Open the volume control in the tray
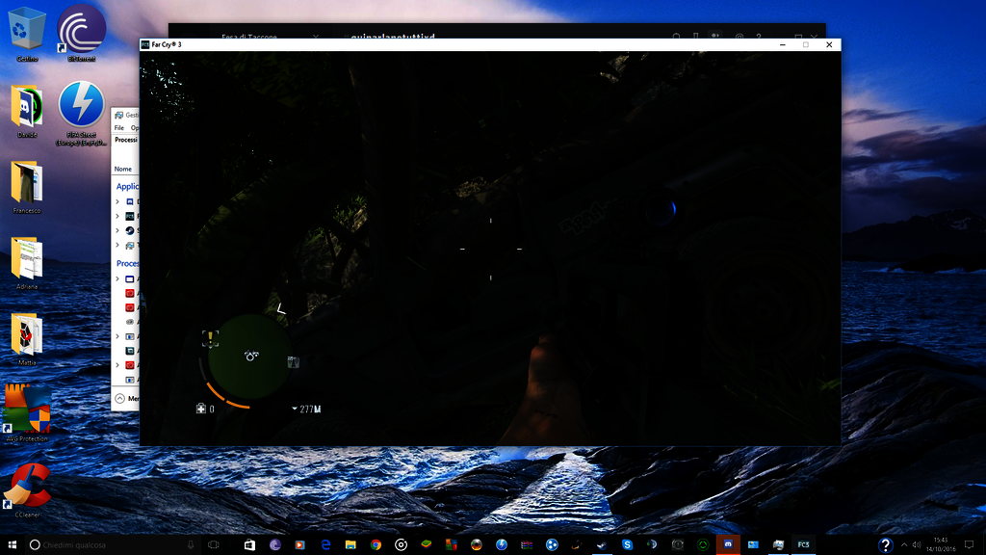The height and width of the screenshot is (555, 986). (x=917, y=545)
